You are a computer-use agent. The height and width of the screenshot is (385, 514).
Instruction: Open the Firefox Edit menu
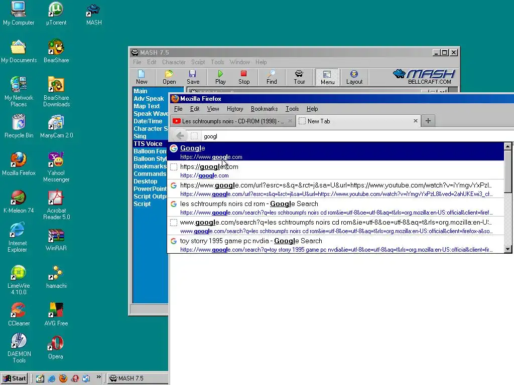194,109
